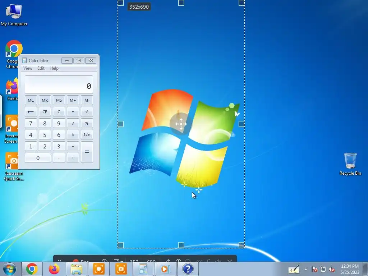Screen dimensions: 368x276
Task: Switch to Calculator taskbar button
Action: coord(143,269)
